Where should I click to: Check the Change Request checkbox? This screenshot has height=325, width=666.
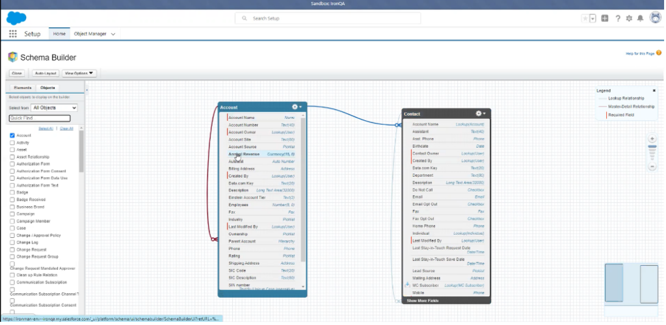pyautogui.click(x=12, y=250)
